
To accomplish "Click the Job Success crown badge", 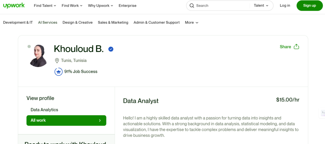I will point(58,72).
